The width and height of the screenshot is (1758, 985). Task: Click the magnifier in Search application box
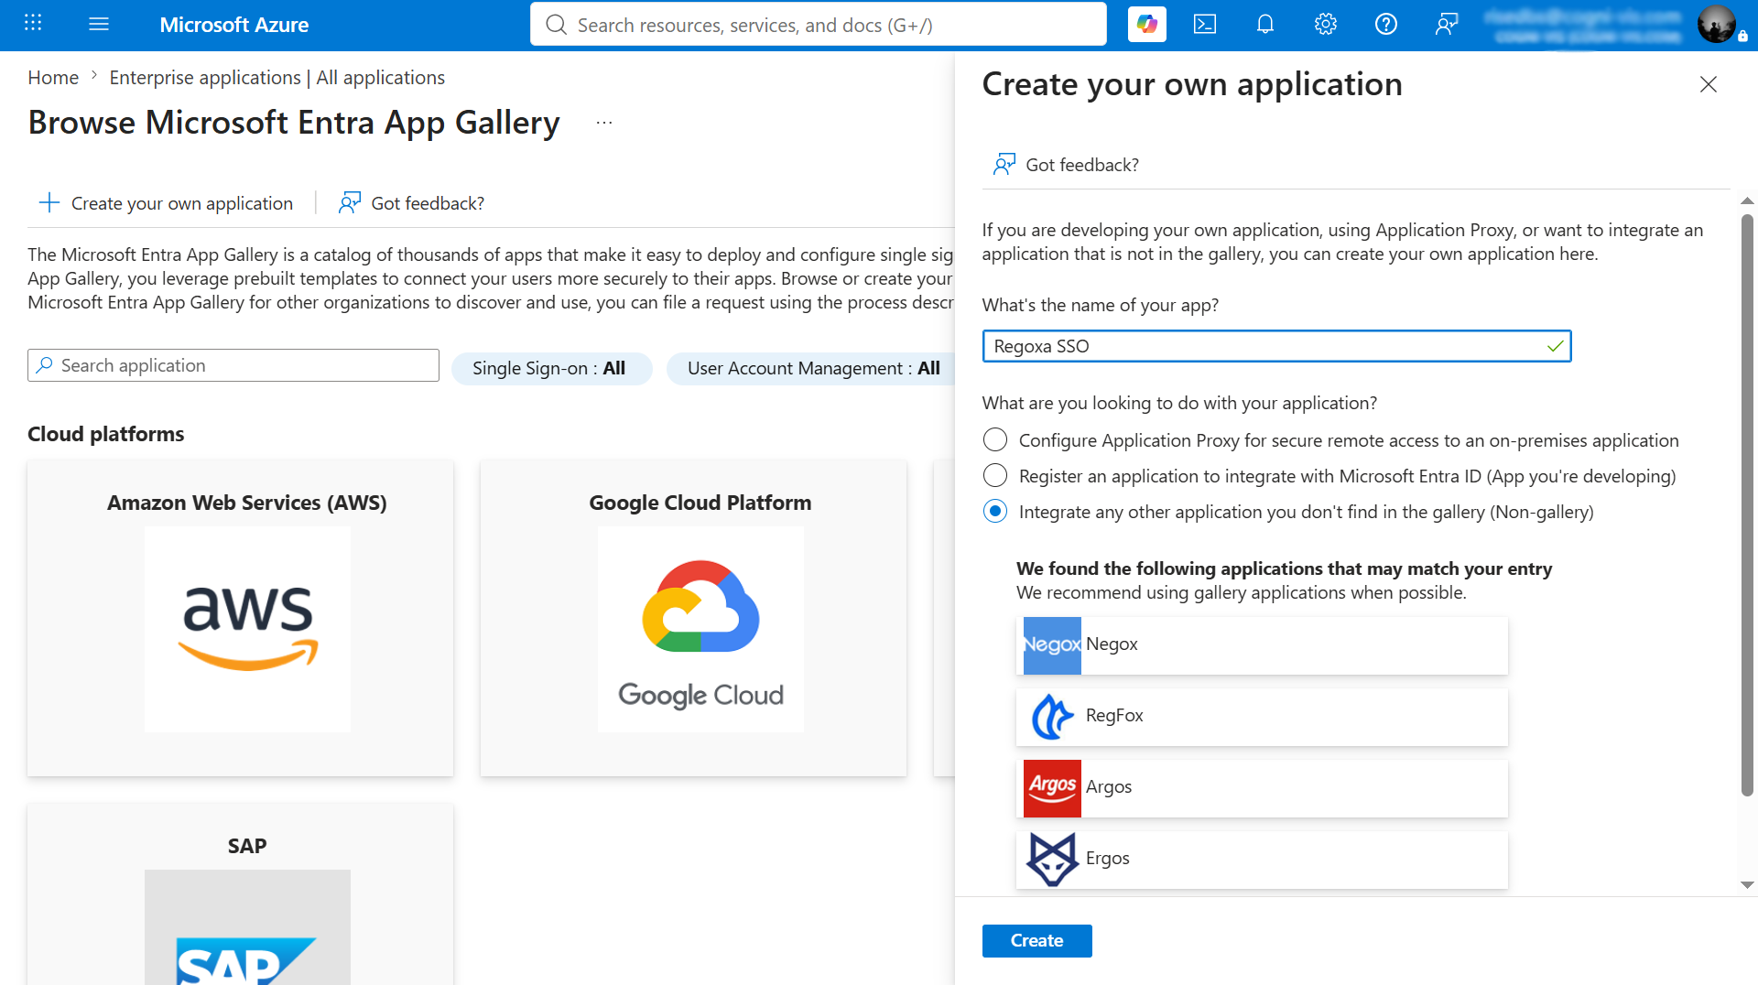tap(44, 365)
